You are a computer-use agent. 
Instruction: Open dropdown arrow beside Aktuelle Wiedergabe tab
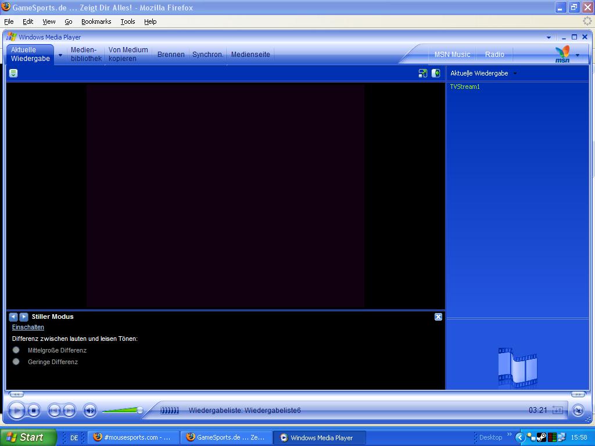[60, 55]
